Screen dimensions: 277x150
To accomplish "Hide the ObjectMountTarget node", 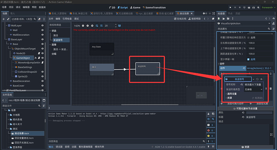I will (43, 49).
